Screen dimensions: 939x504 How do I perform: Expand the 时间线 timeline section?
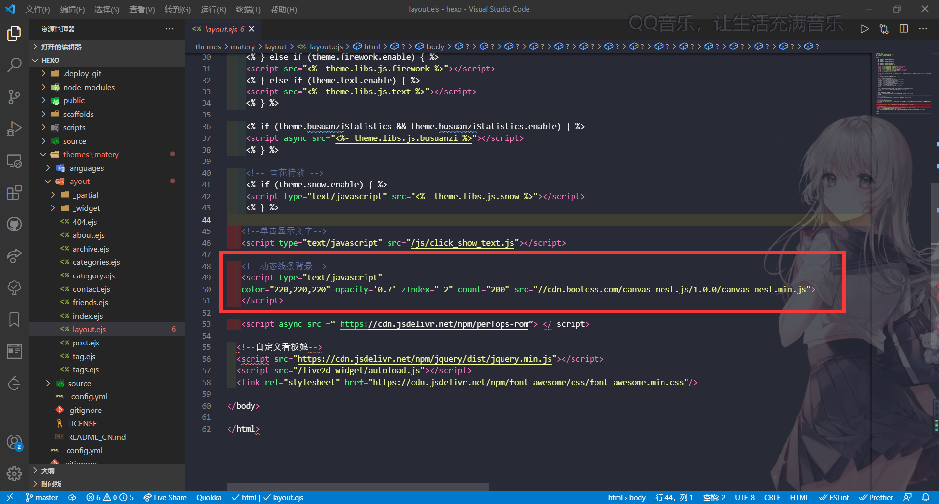coord(107,484)
